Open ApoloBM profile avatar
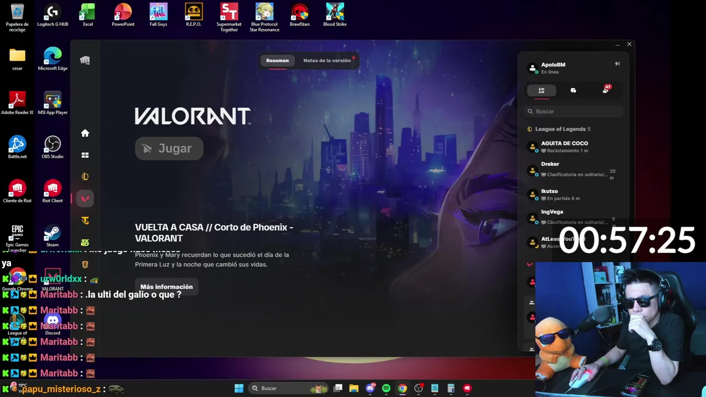The width and height of the screenshot is (706, 397). 533,68
